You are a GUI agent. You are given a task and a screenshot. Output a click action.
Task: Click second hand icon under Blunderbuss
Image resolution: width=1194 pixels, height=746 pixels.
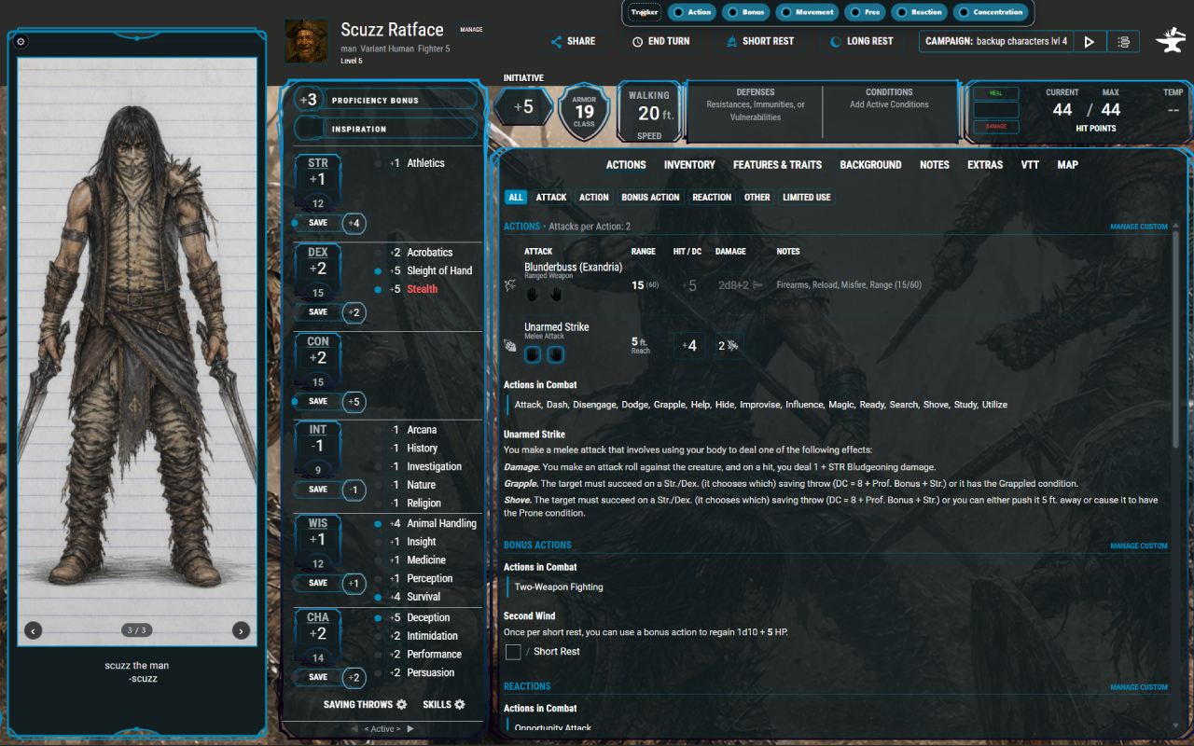tap(556, 294)
